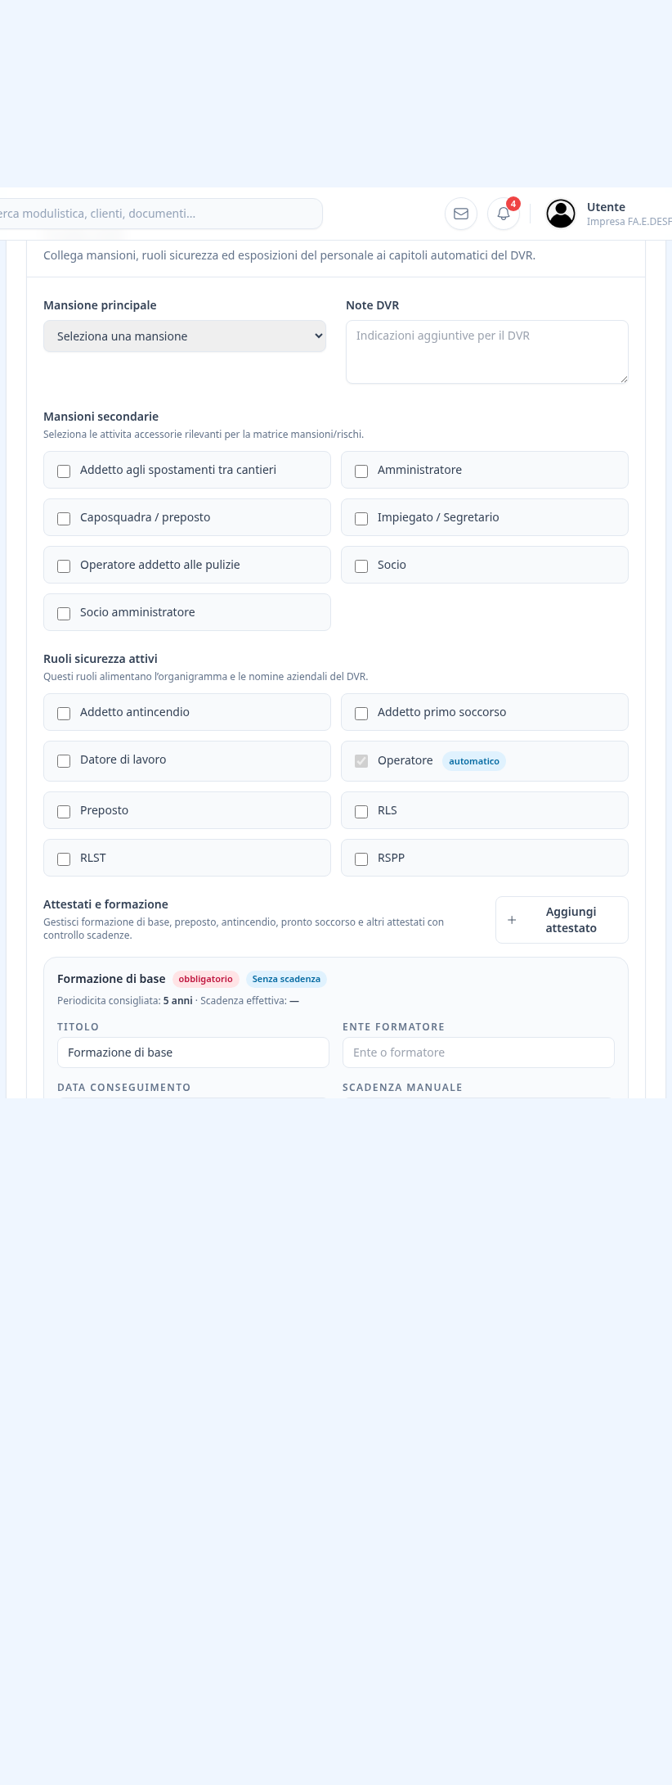
Task: Click the Ente formatore input field
Action: click(478, 1053)
